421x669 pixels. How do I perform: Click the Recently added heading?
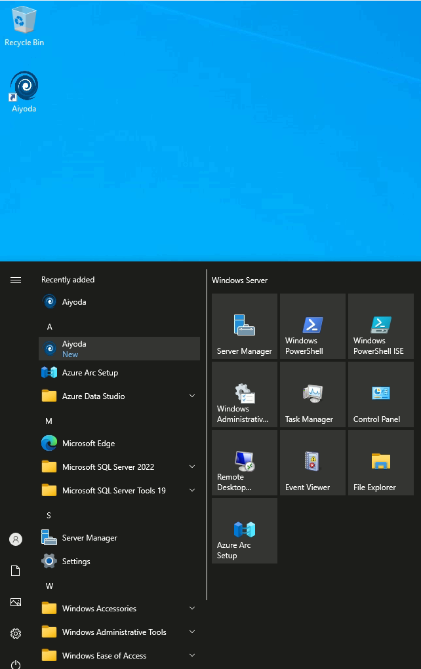68,280
